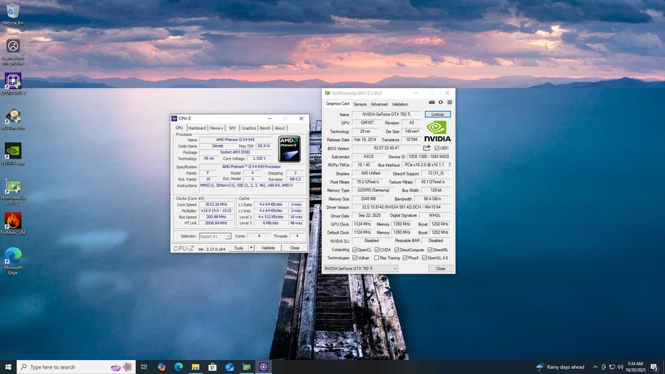
Task: Toggle Ray Tracing checkbox
Action: 376,258
